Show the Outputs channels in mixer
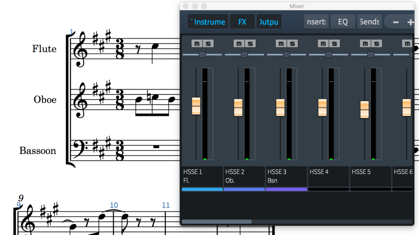Image resolution: width=419 pixels, height=235 pixels. click(269, 22)
